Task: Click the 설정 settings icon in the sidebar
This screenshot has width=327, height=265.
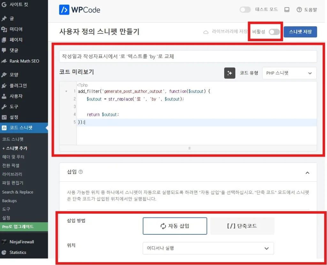Action: 4,117
